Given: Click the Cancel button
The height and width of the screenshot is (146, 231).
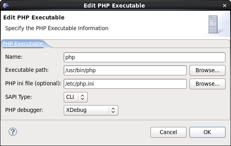Looking at the screenshot, I should coord(168,132).
